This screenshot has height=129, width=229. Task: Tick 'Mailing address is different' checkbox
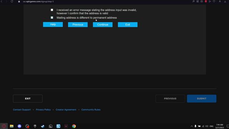tap(52, 18)
